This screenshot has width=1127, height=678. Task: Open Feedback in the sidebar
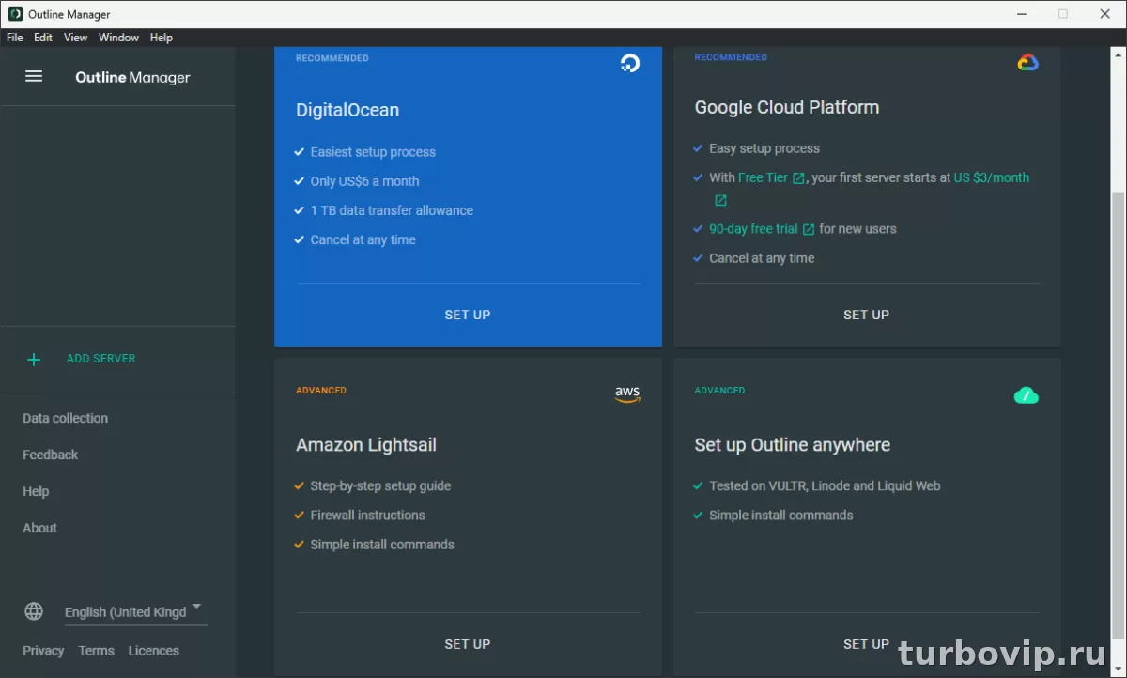50,455
